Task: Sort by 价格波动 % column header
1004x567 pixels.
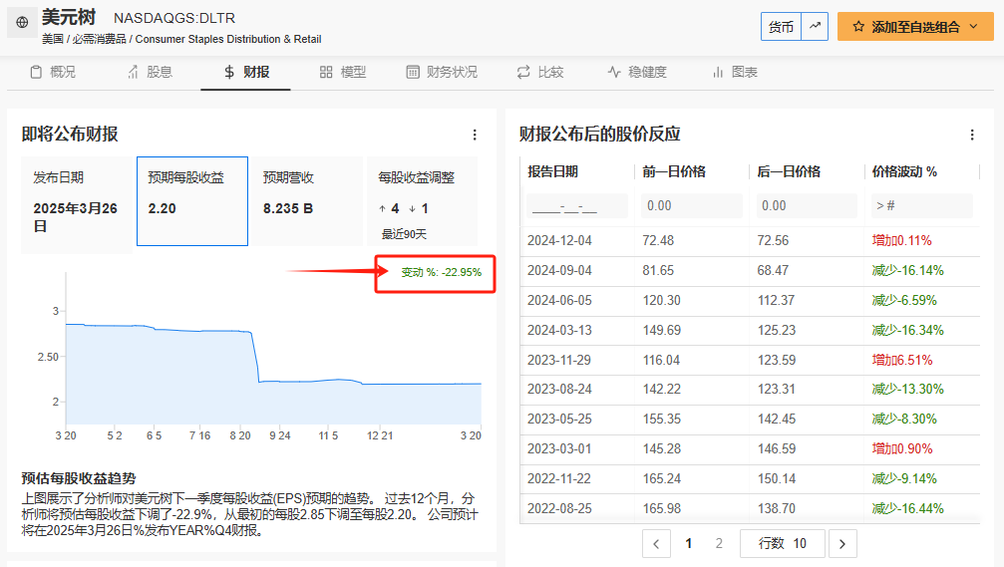Action: click(904, 171)
